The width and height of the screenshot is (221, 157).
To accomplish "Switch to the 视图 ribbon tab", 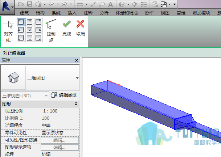I will [165, 13].
